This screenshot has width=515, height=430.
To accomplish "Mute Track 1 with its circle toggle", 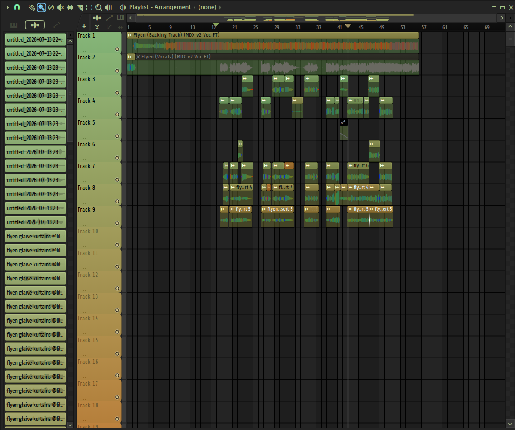I will click(x=117, y=49).
